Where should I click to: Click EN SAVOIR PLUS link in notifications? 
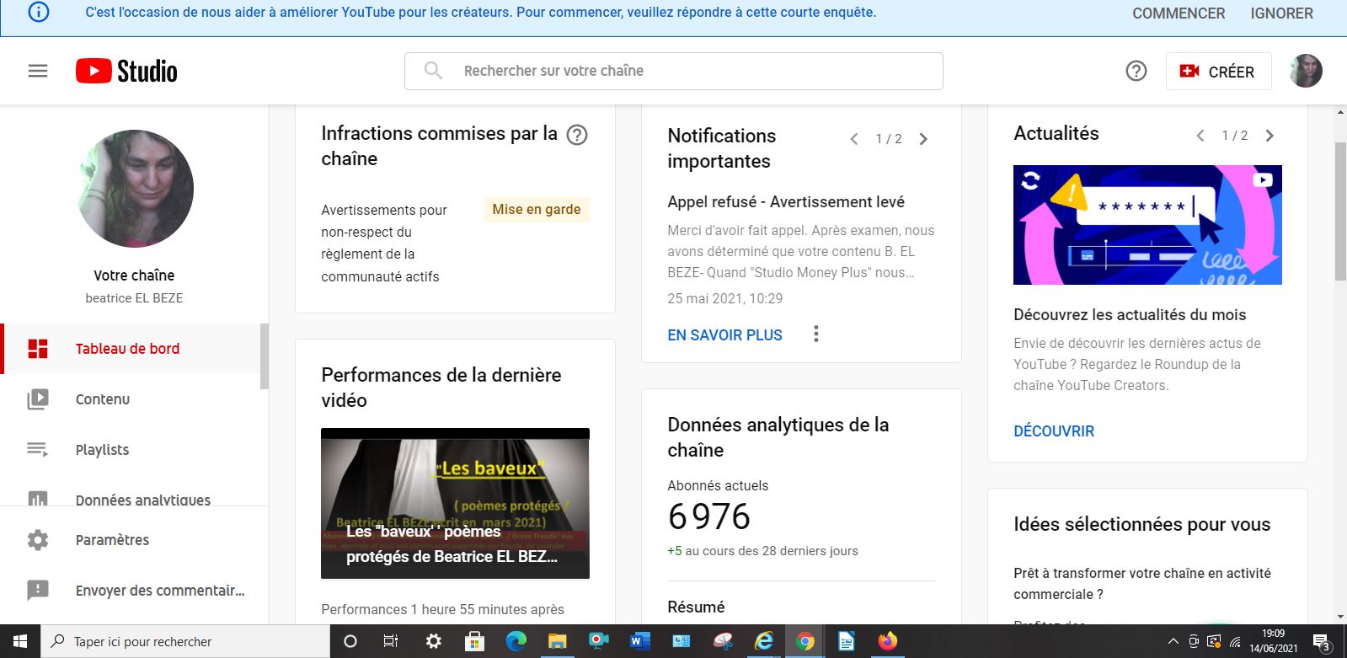tap(724, 335)
